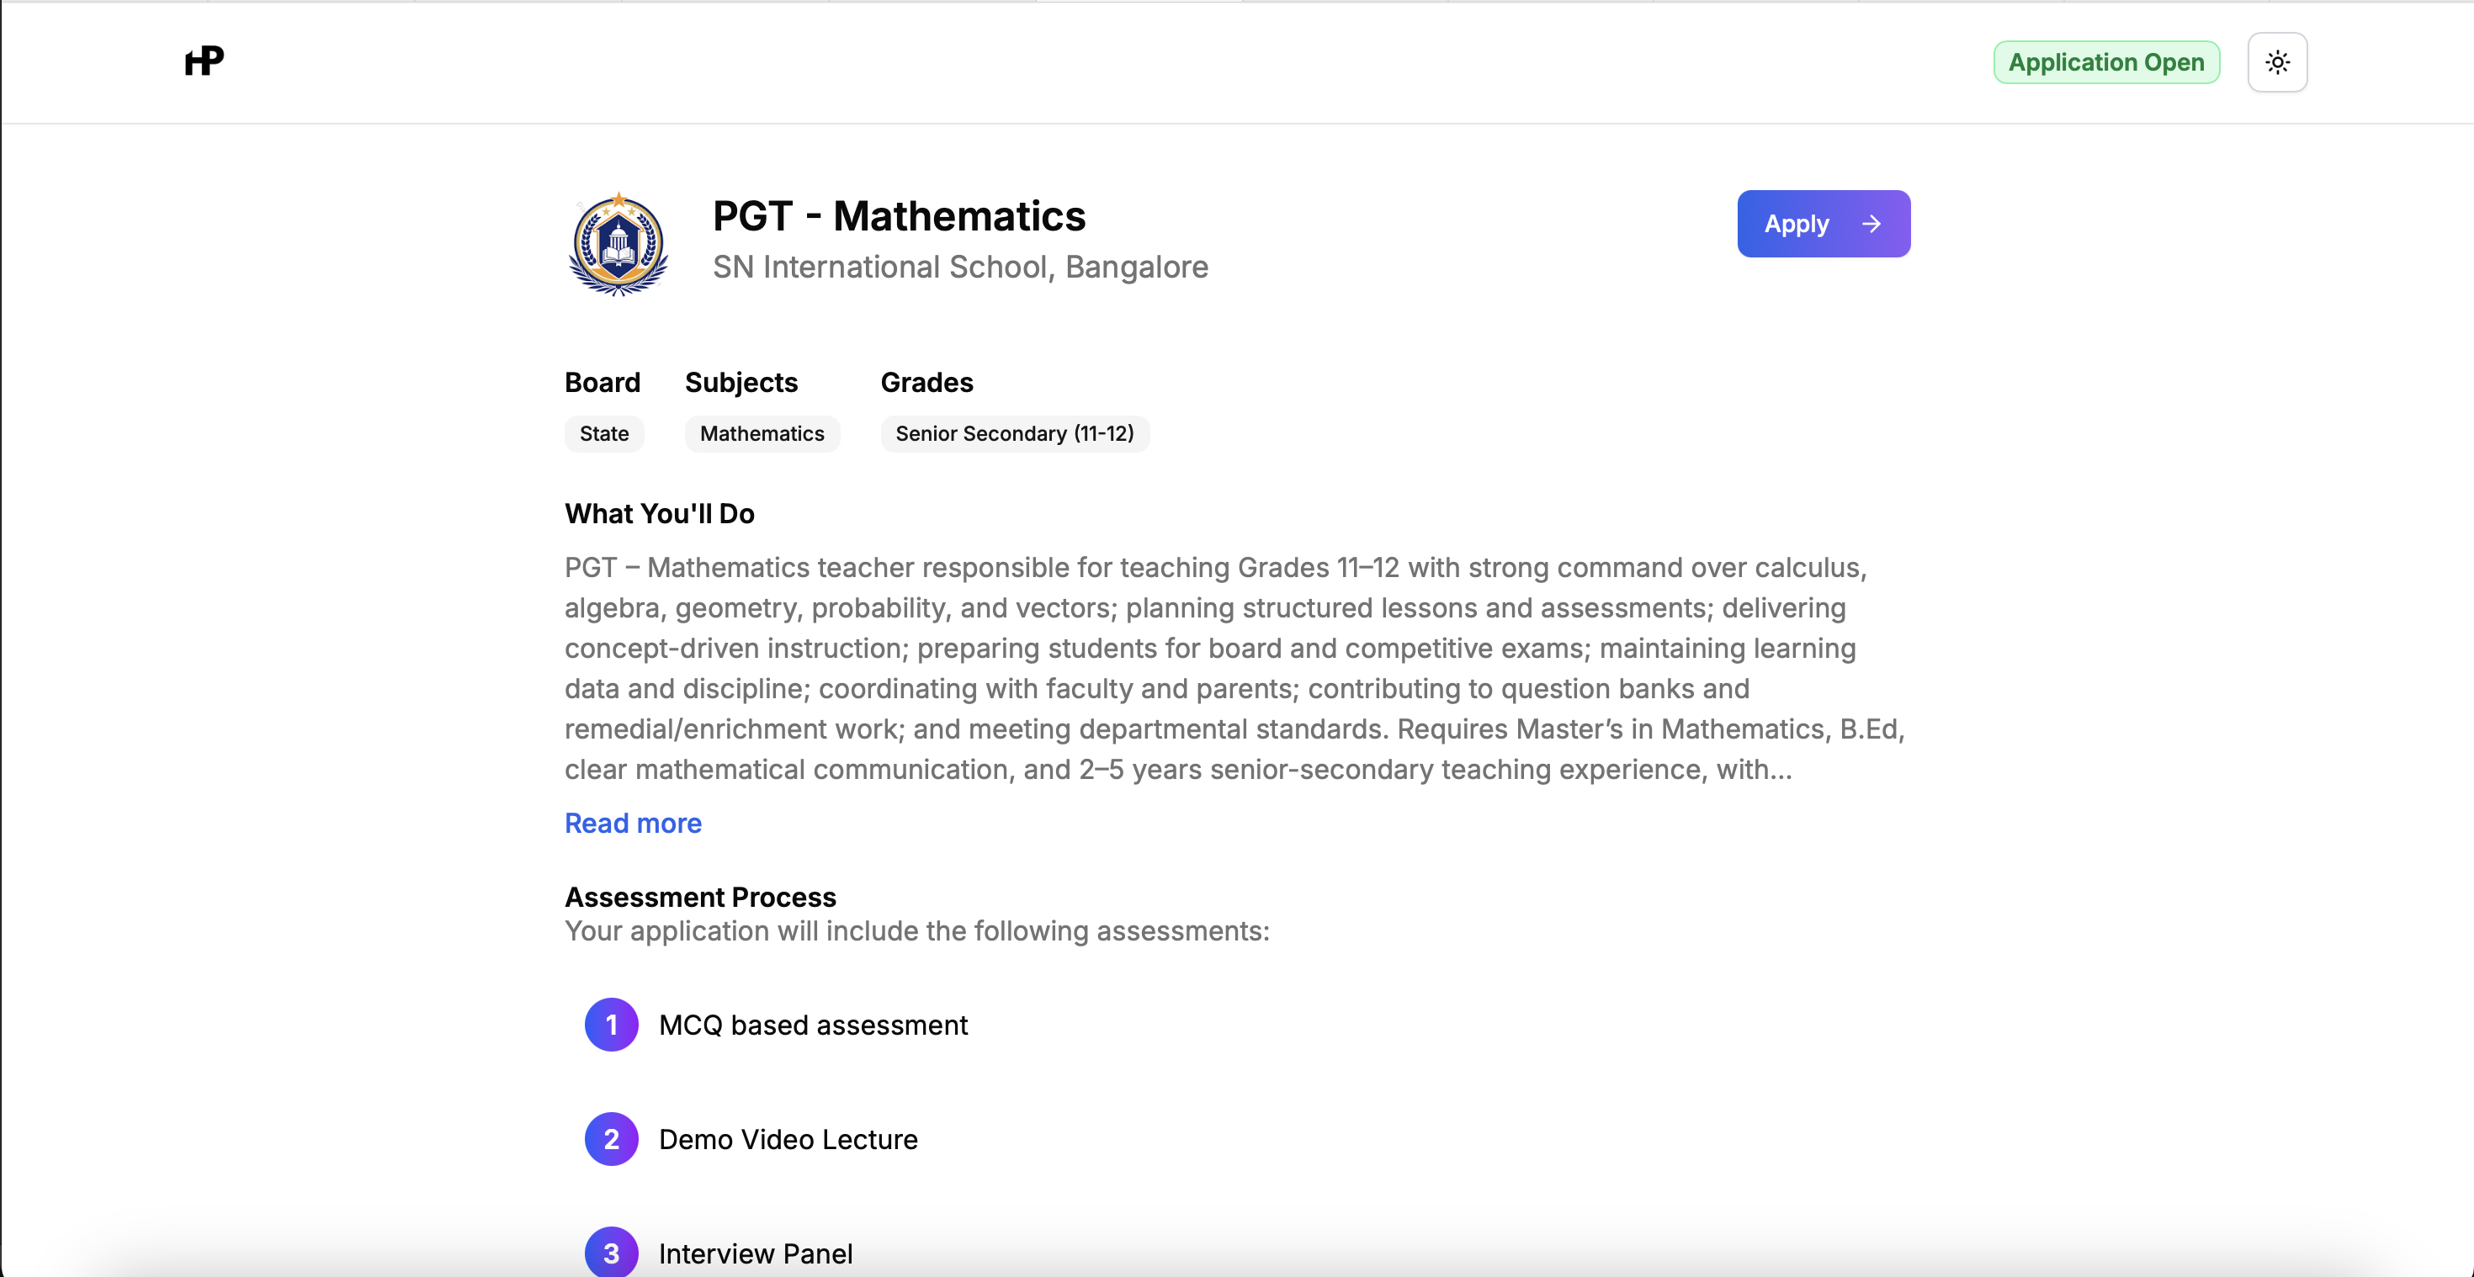Viewport: 2474px width, 1277px height.
Task: Click the PGT - Mathematics job title
Action: pos(899,215)
